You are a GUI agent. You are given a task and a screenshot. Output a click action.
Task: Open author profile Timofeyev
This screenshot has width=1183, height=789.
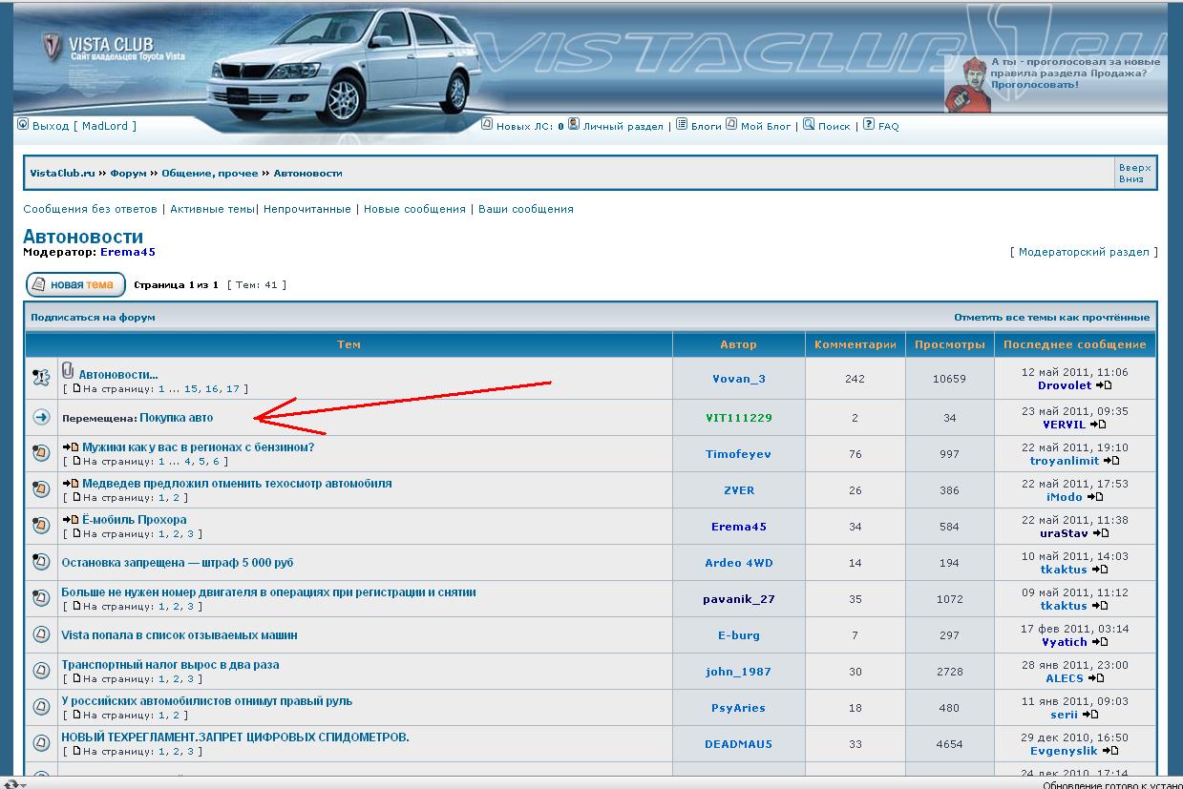click(x=738, y=454)
